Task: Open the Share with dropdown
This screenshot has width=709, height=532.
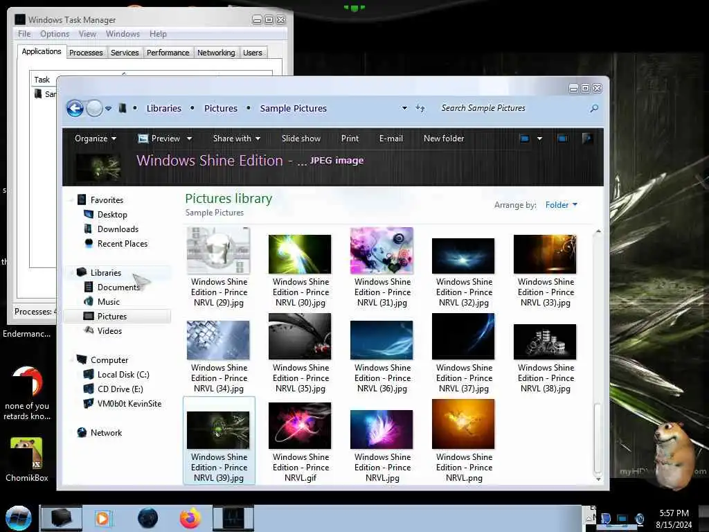Action: pyautogui.click(x=237, y=139)
